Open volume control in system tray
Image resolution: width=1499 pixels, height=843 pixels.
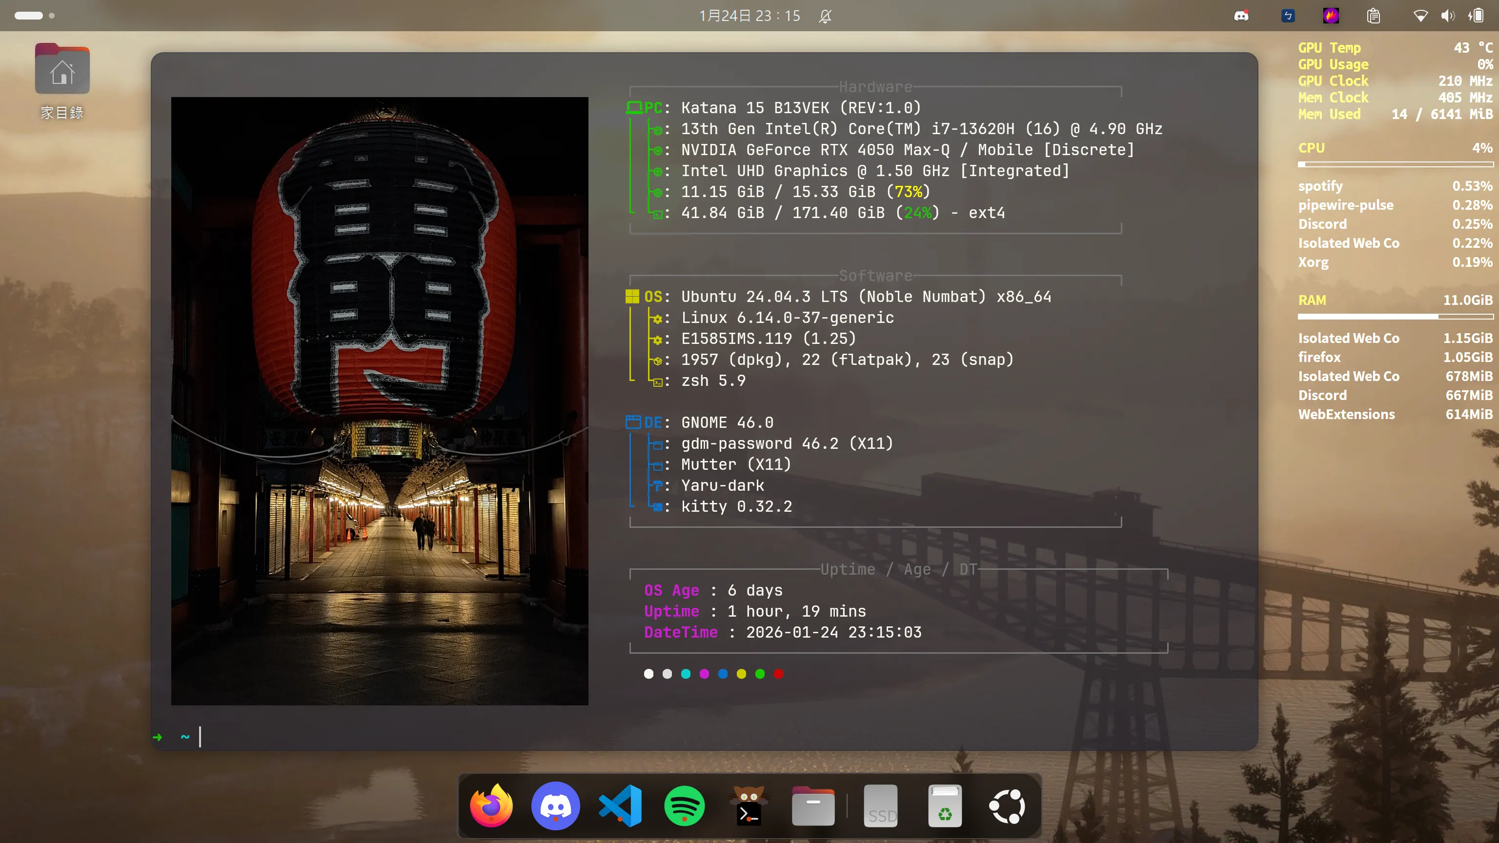1448,16
